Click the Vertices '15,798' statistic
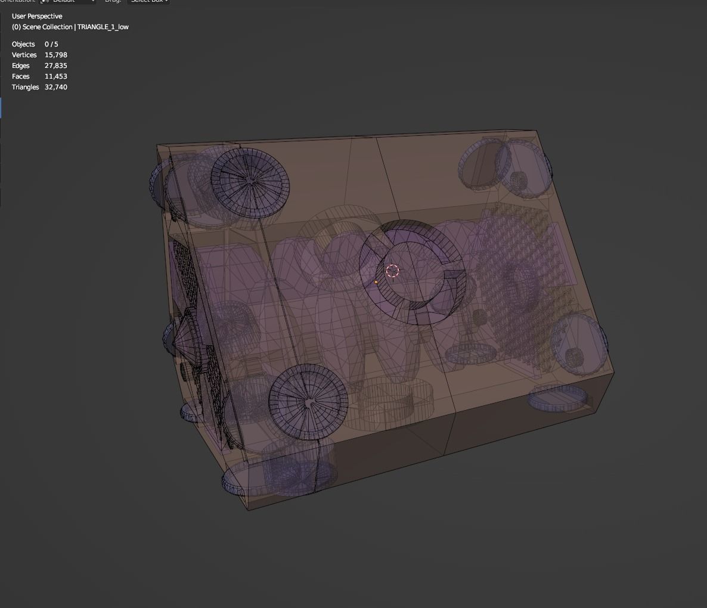This screenshot has width=707, height=608. click(x=56, y=55)
